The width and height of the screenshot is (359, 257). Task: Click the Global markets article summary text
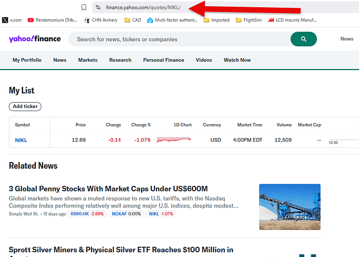124,202
